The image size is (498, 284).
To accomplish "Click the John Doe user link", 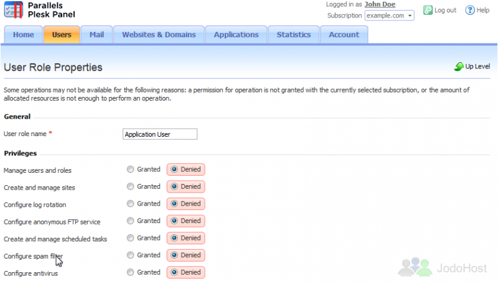I will (x=380, y=4).
